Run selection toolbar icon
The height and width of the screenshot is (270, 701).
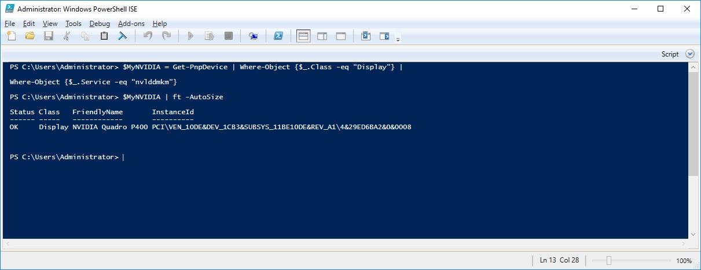point(210,36)
